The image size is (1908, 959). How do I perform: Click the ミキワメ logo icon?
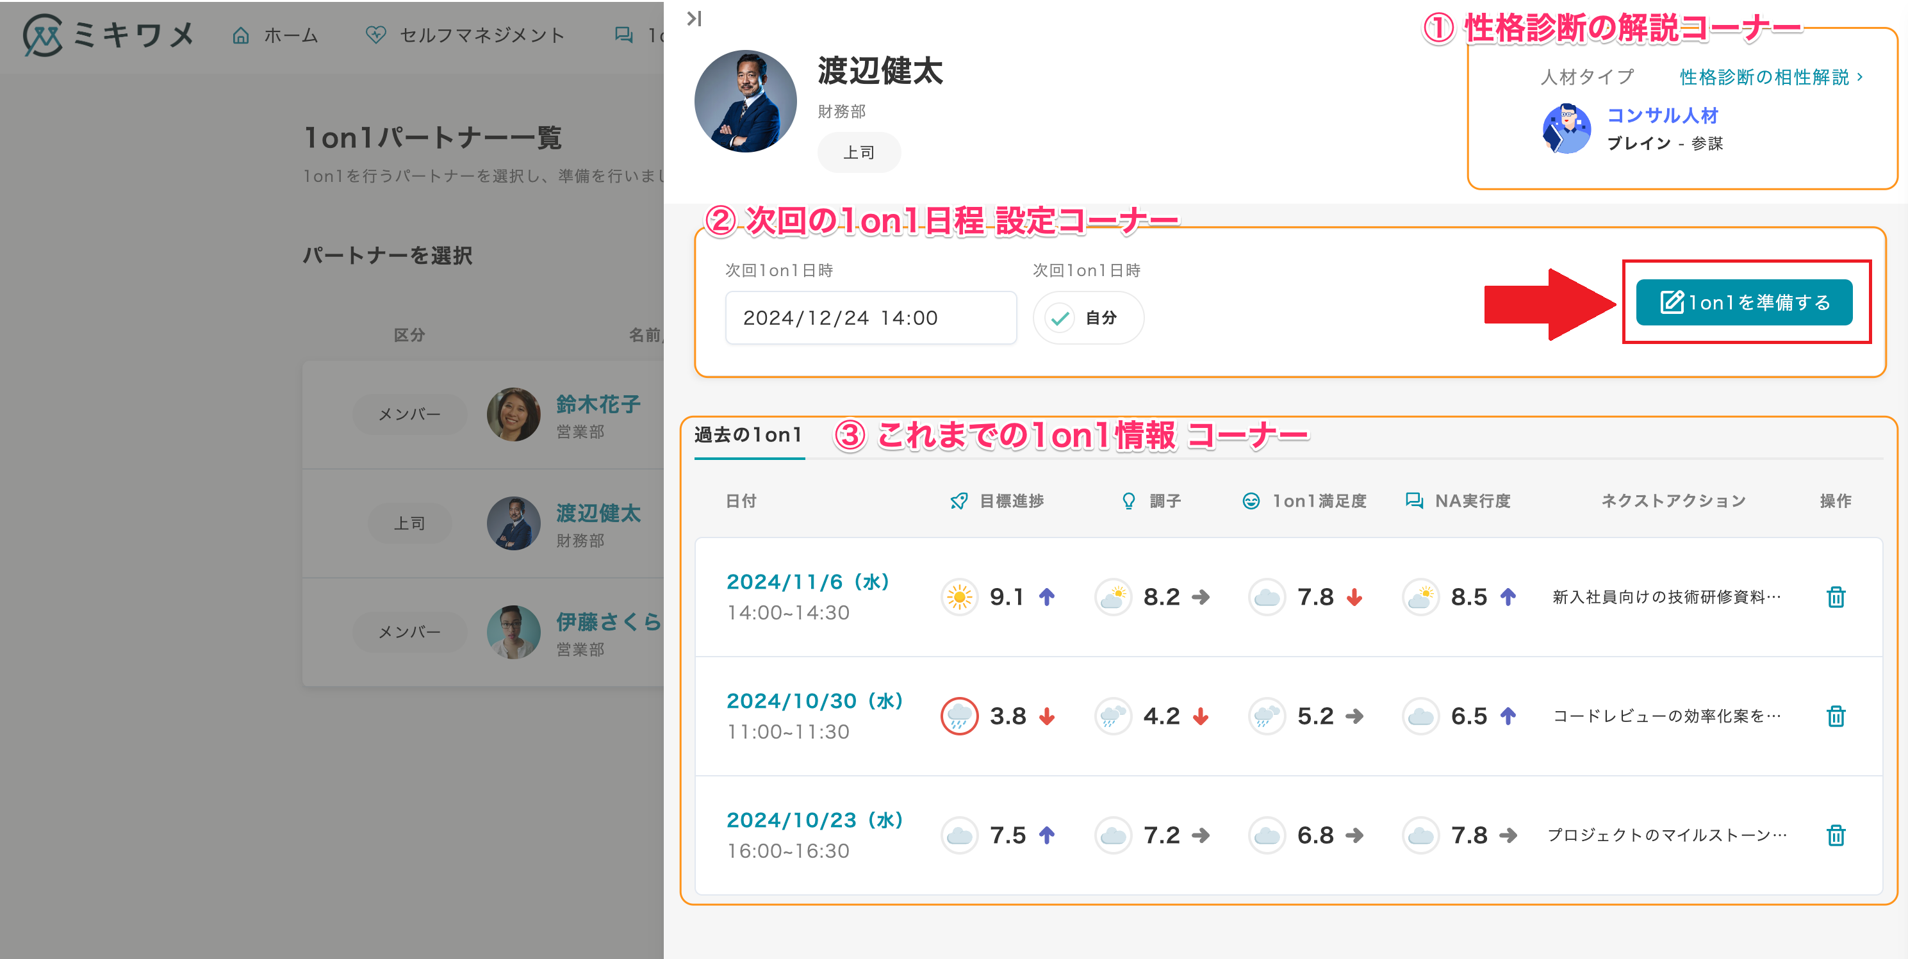(x=42, y=35)
